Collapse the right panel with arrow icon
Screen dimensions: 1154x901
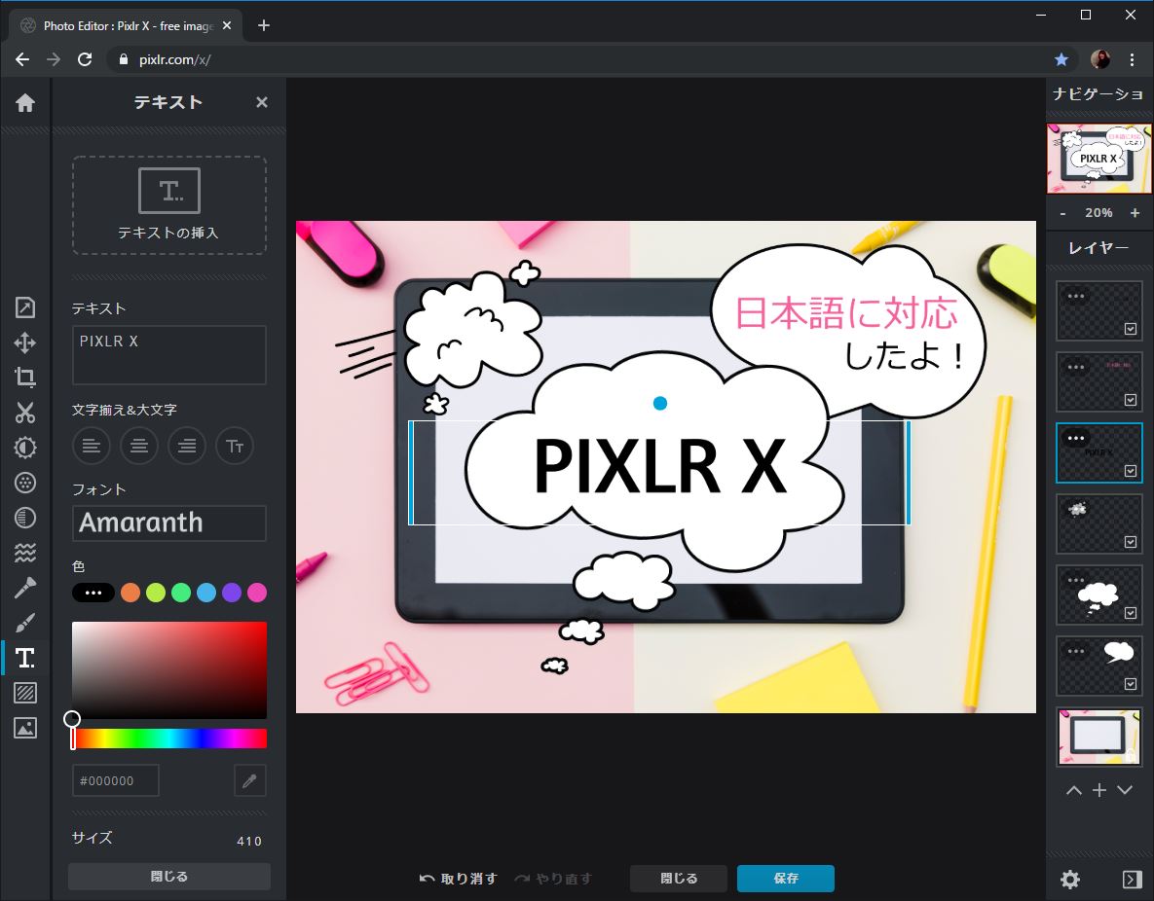coord(1132,879)
